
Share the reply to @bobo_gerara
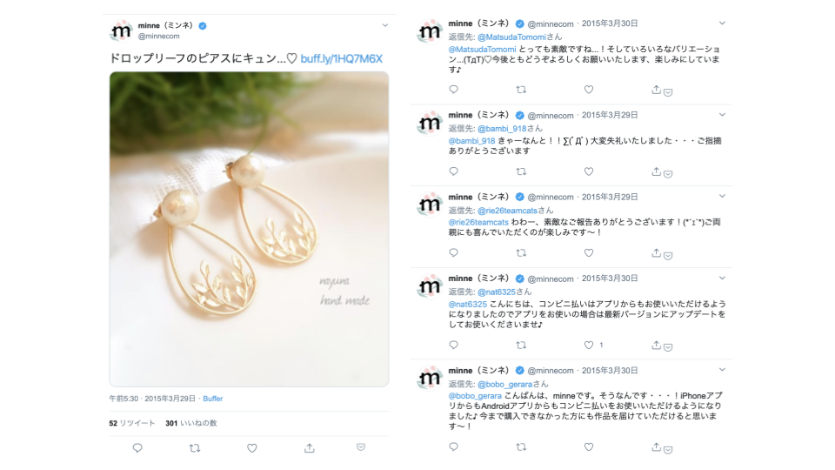pos(656,447)
